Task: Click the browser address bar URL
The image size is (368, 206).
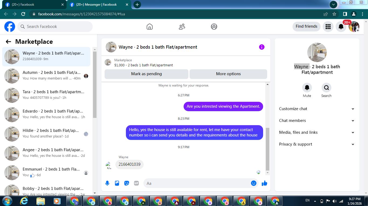Action: (x=82, y=14)
